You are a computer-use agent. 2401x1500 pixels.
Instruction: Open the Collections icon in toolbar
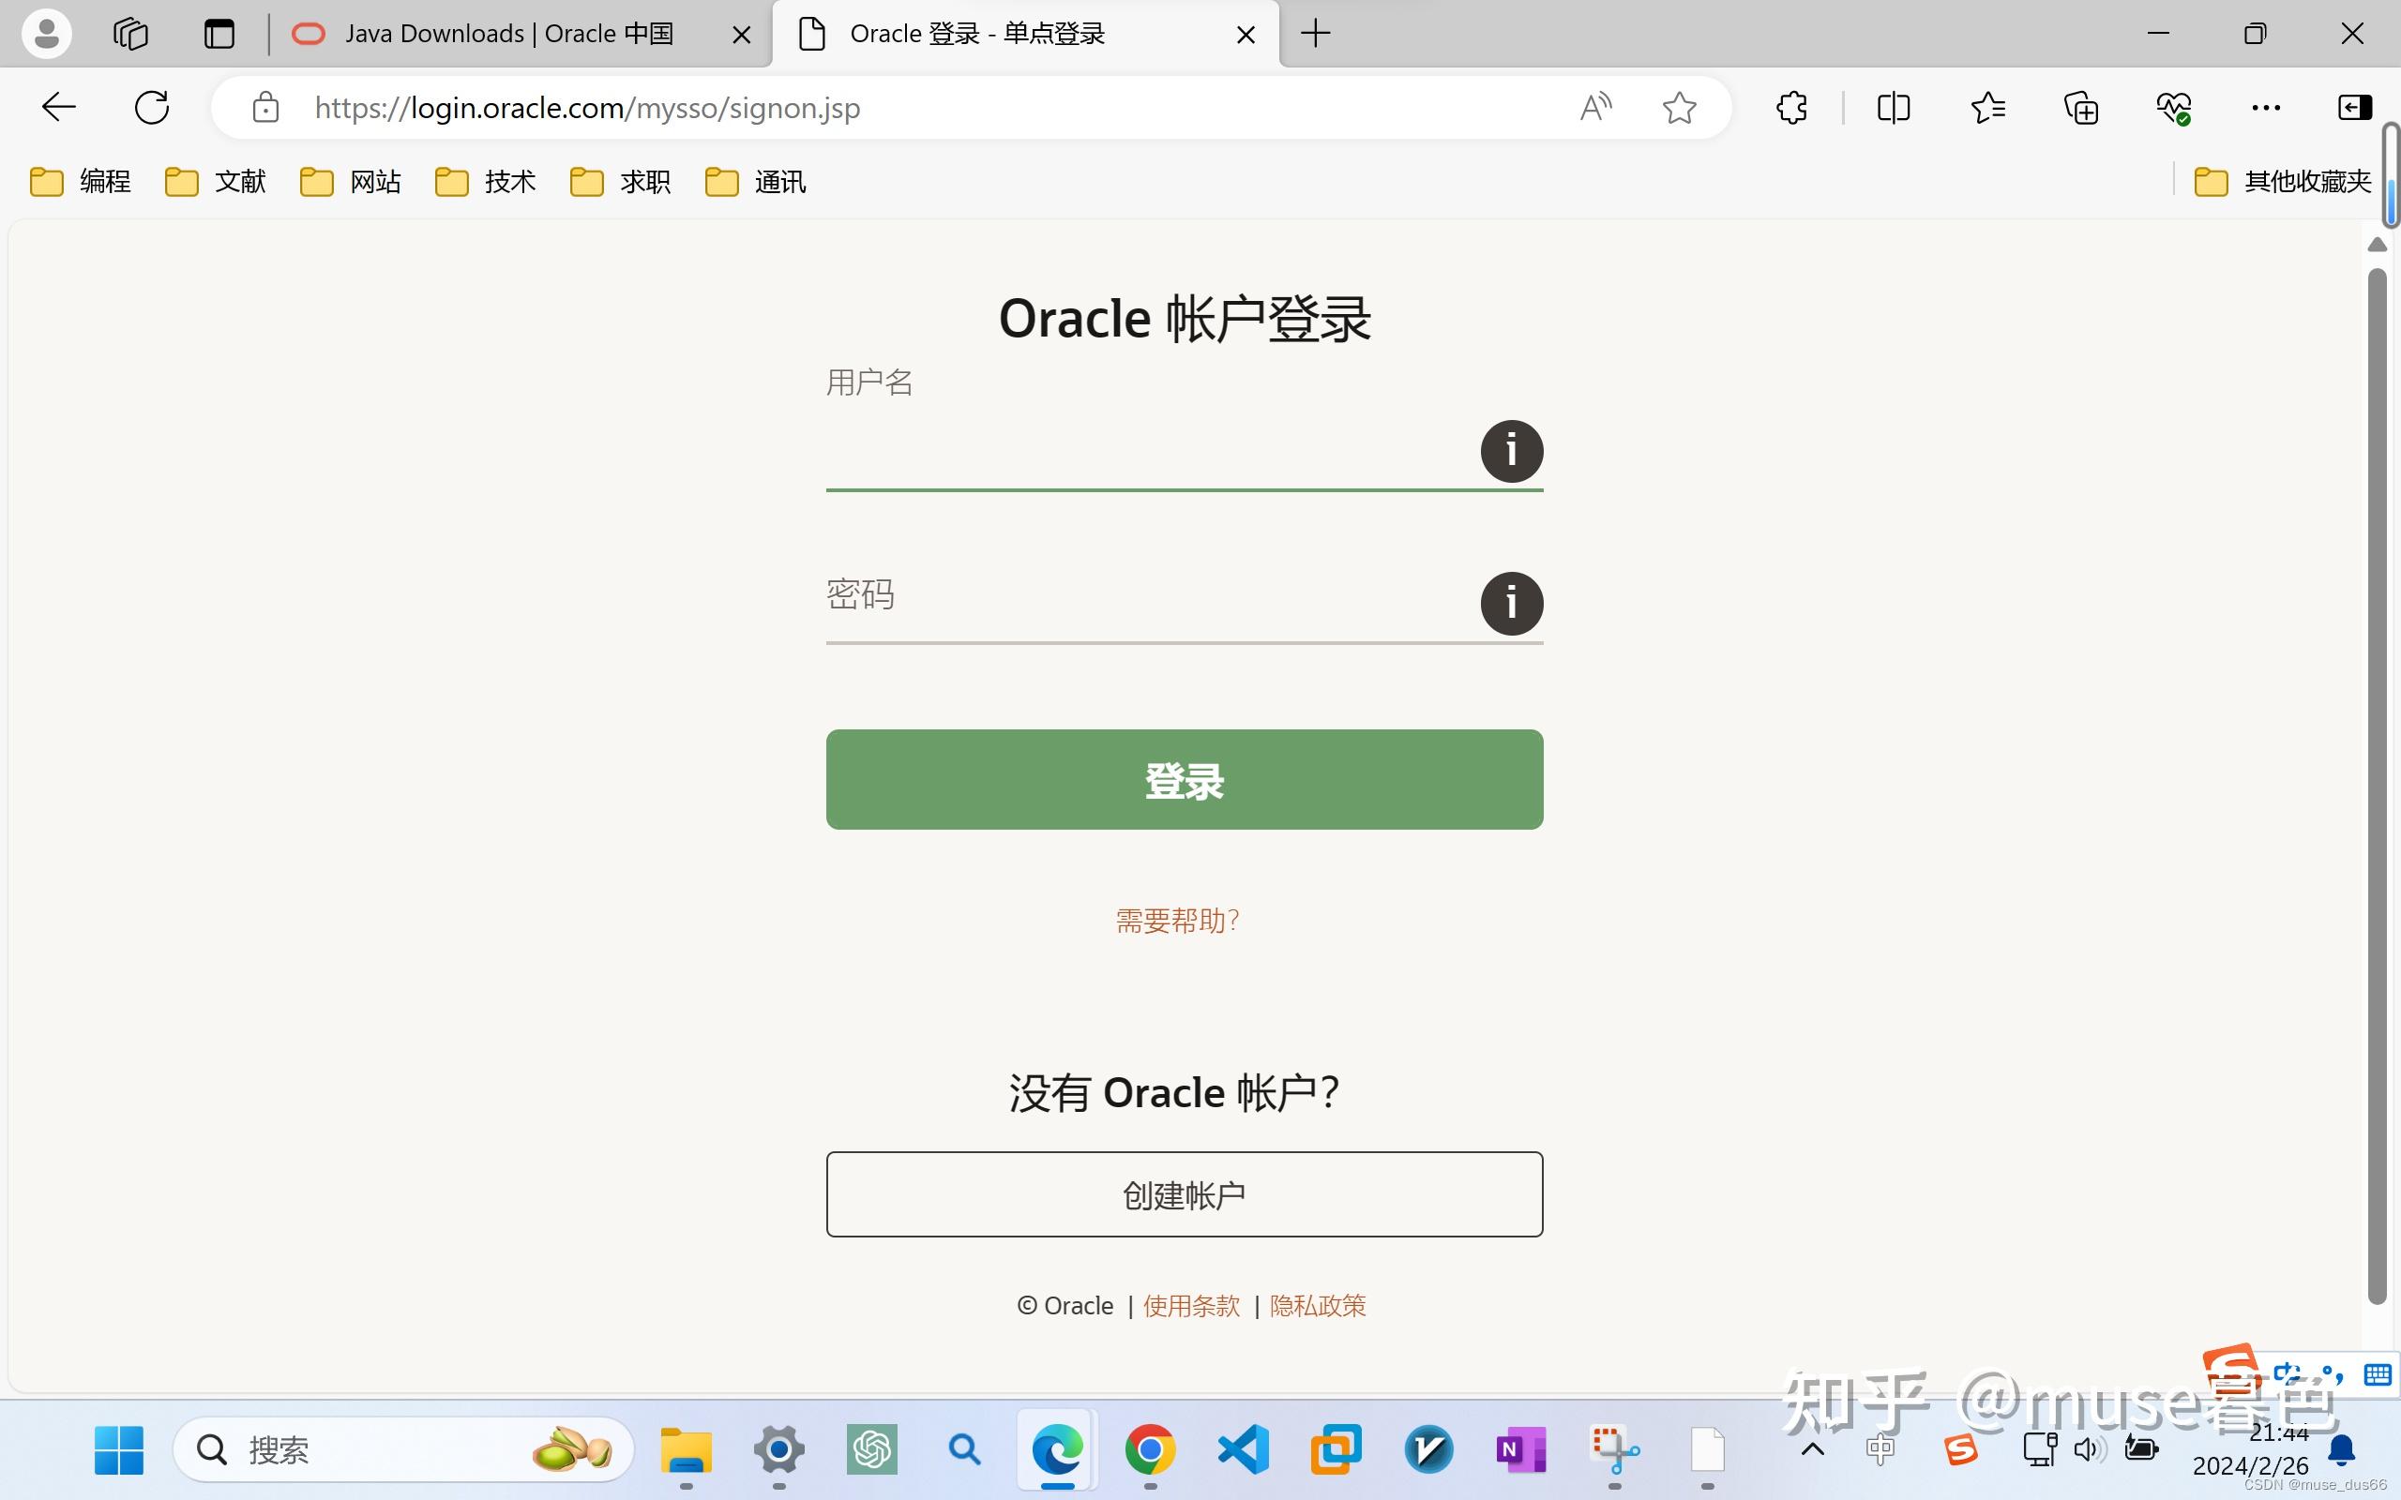point(2079,107)
